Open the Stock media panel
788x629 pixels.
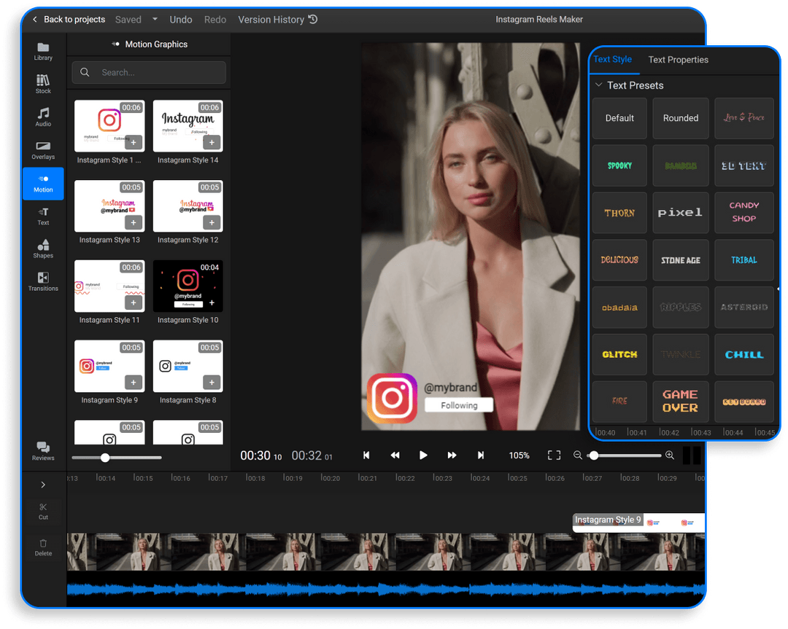[43, 85]
